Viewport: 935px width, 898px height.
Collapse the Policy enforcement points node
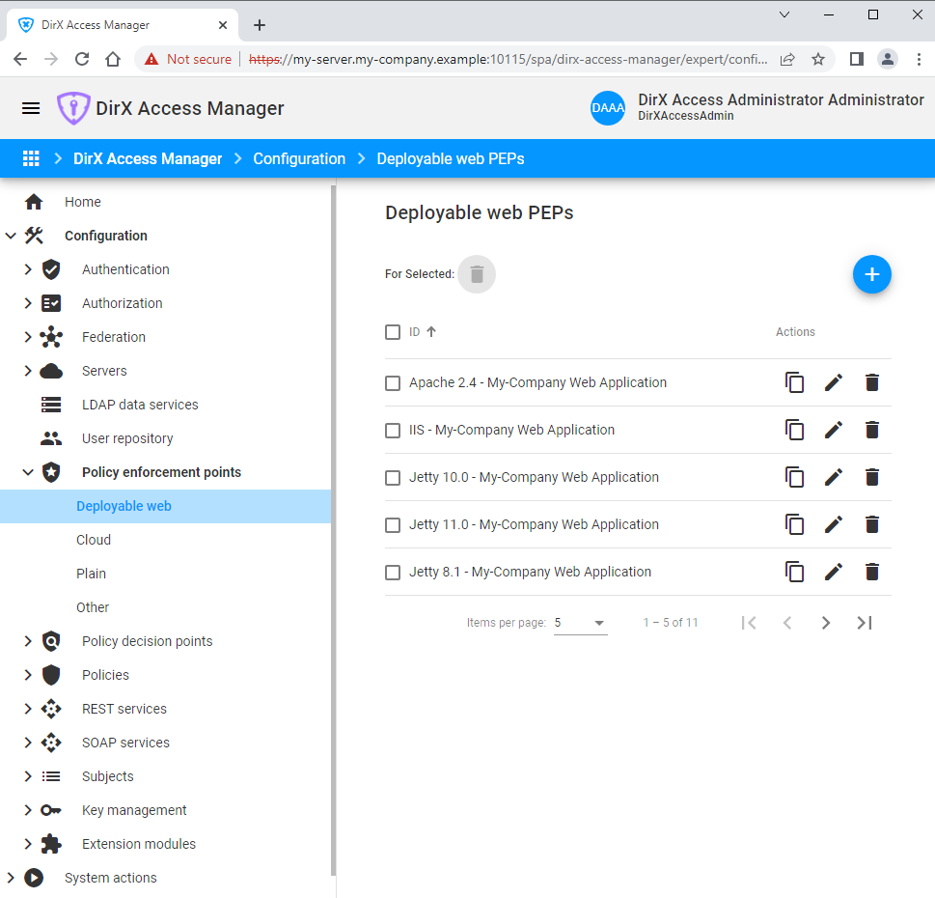tap(28, 472)
